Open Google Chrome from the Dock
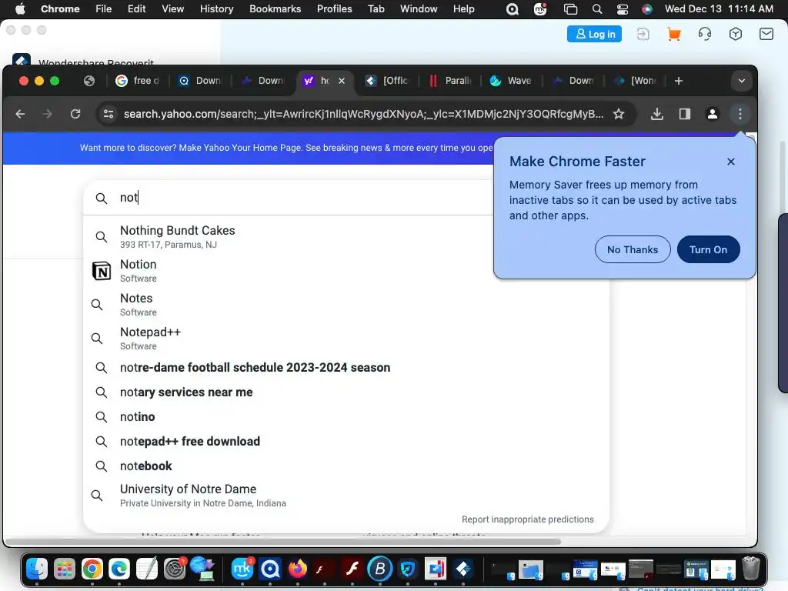The image size is (788, 591). (x=92, y=569)
